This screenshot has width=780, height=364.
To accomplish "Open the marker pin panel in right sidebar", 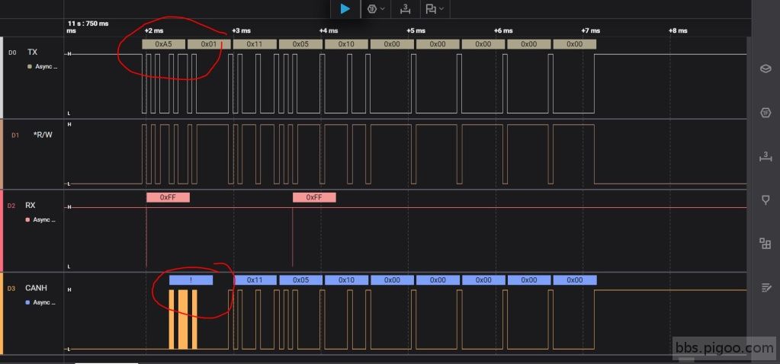I will click(x=766, y=200).
